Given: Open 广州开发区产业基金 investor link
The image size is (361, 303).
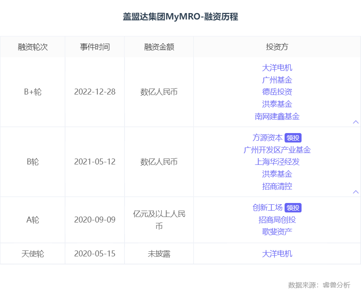Looking at the screenshot, I should 277,150.
